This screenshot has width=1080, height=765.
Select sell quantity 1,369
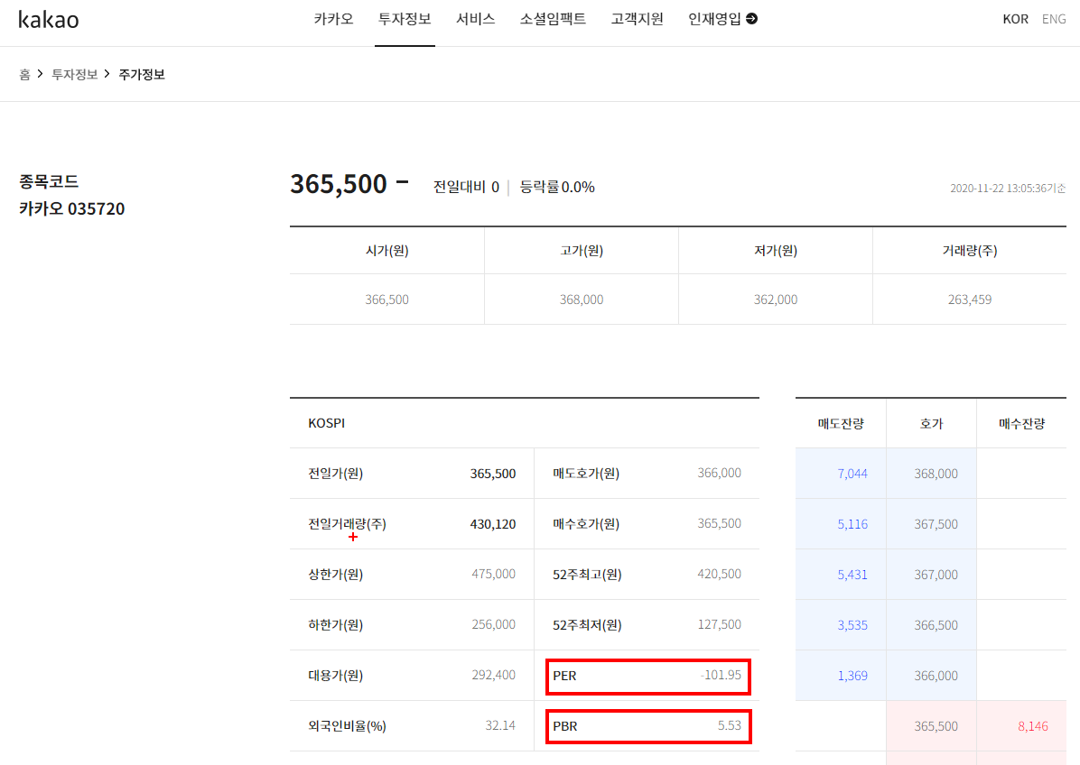point(852,676)
